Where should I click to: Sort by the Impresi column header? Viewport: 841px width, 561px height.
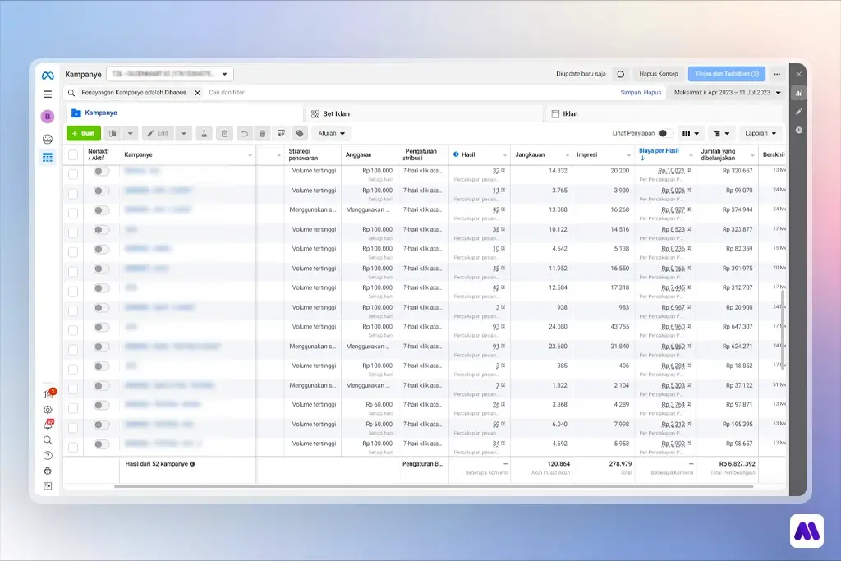[586, 155]
